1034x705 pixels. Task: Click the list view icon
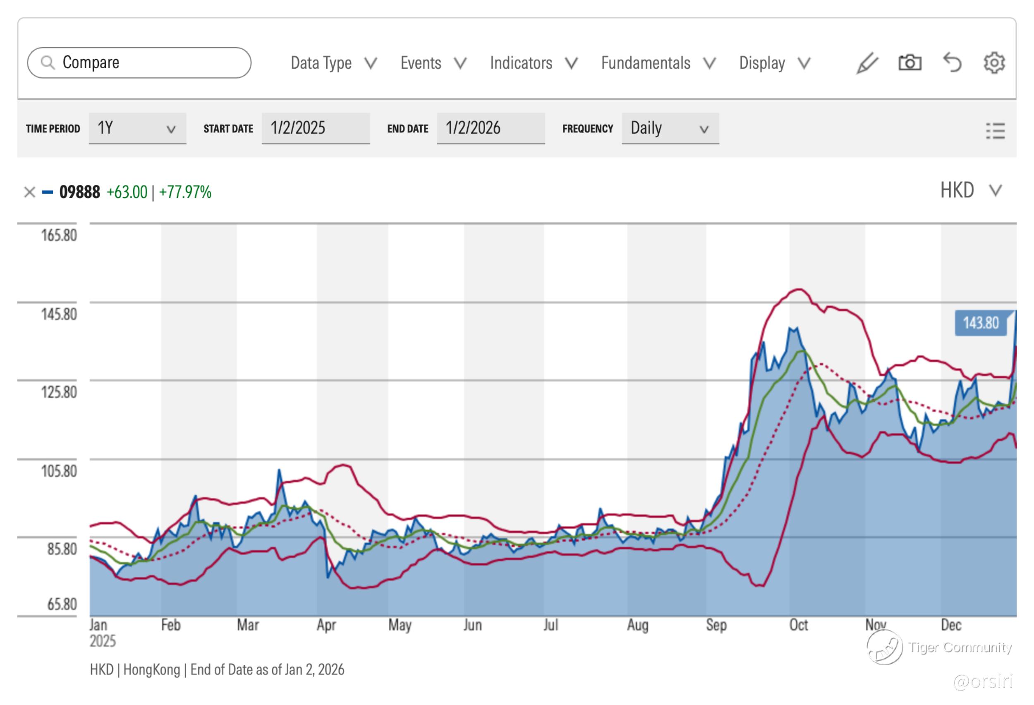click(995, 131)
